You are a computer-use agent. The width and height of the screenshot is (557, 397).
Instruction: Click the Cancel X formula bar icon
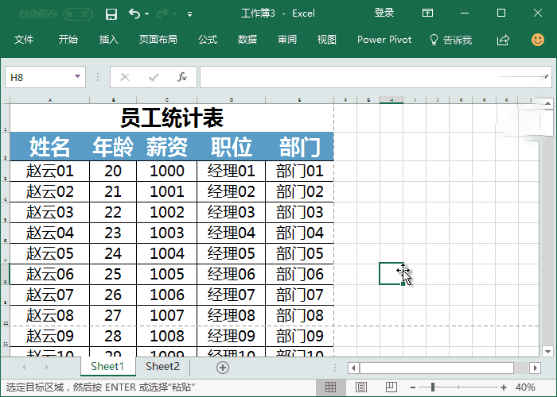[125, 77]
